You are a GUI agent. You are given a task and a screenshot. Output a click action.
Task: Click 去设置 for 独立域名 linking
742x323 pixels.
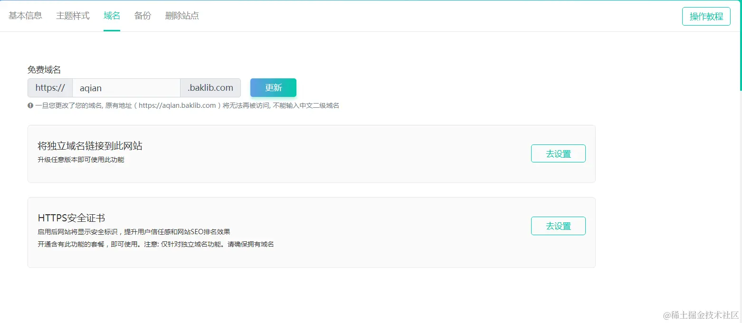pos(558,153)
